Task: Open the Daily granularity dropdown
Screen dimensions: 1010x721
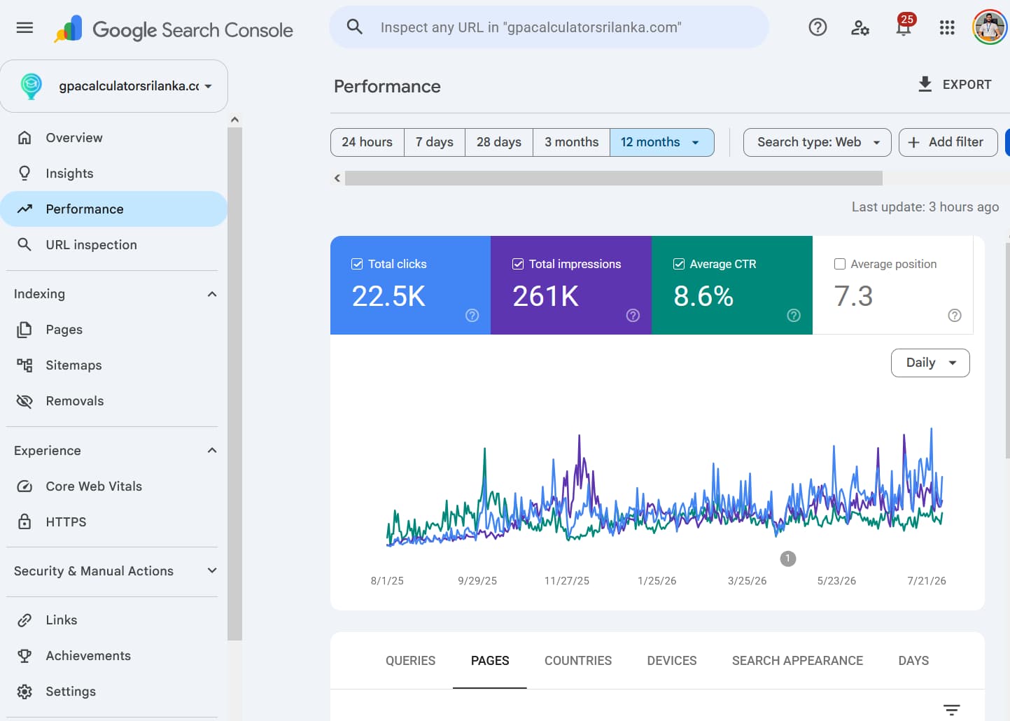Action: point(930,363)
